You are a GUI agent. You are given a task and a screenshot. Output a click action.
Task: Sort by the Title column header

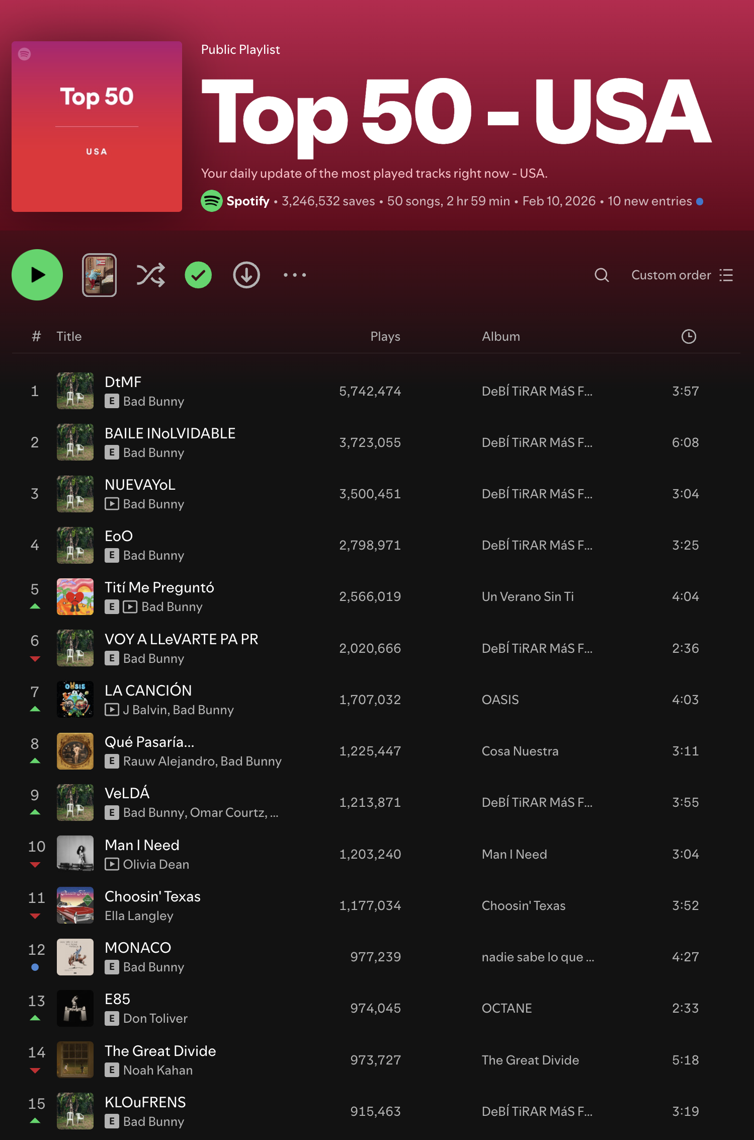pyautogui.click(x=69, y=336)
